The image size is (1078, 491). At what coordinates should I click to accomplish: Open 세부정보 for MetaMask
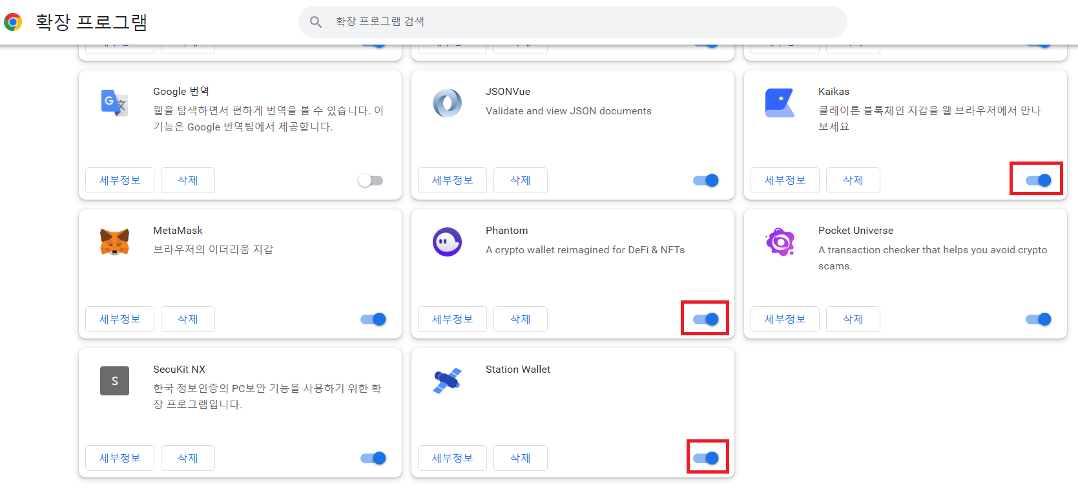pos(119,319)
